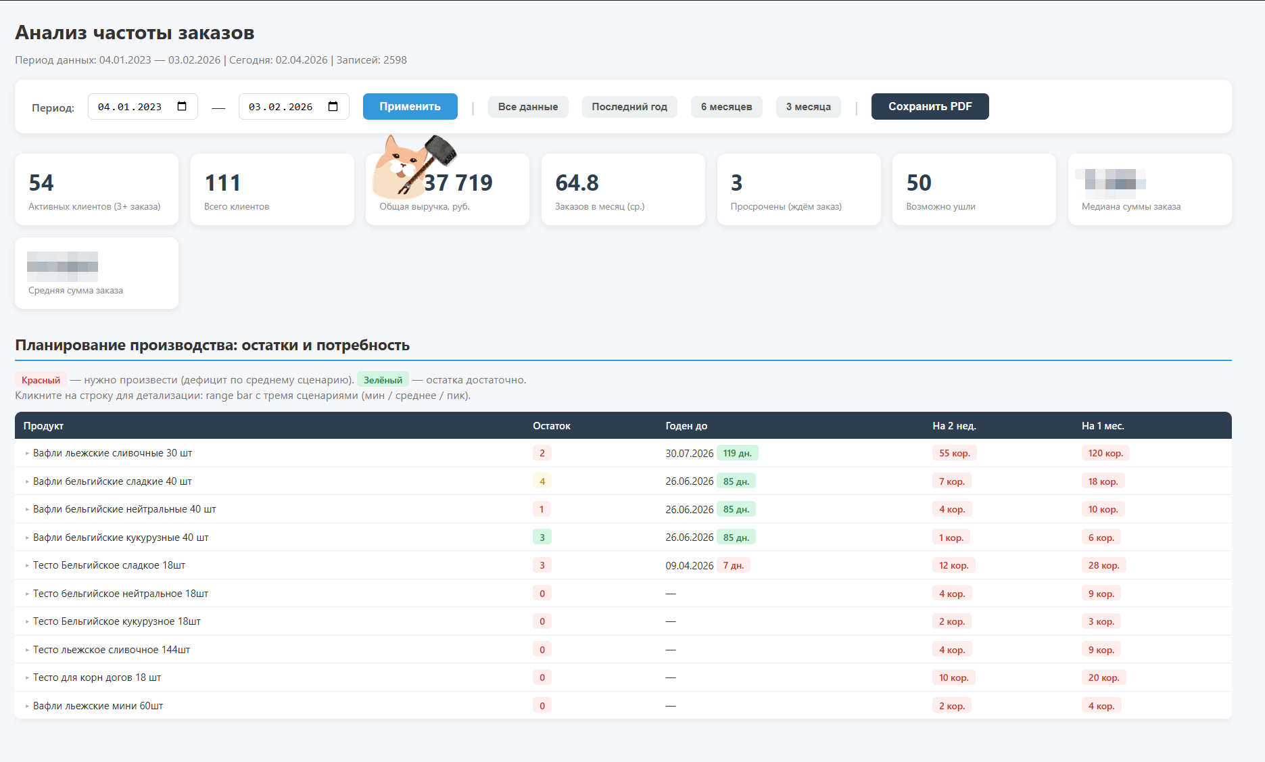The image size is (1265, 762).
Task: Click the 55 кор. two-week demand
Action: pos(955,453)
